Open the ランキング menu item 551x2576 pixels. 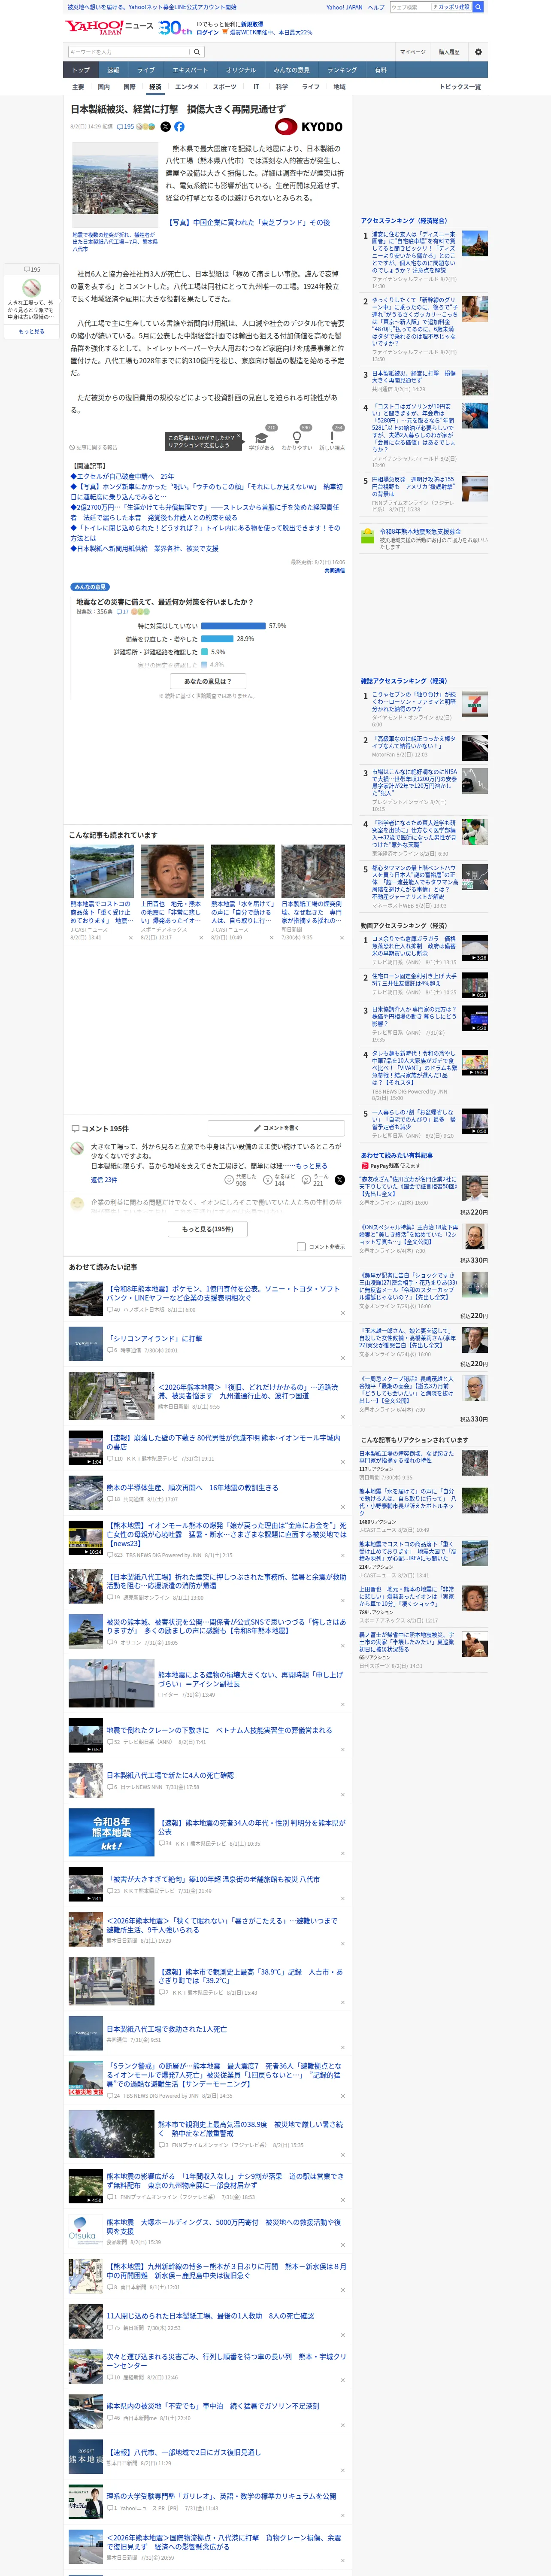[x=342, y=70]
